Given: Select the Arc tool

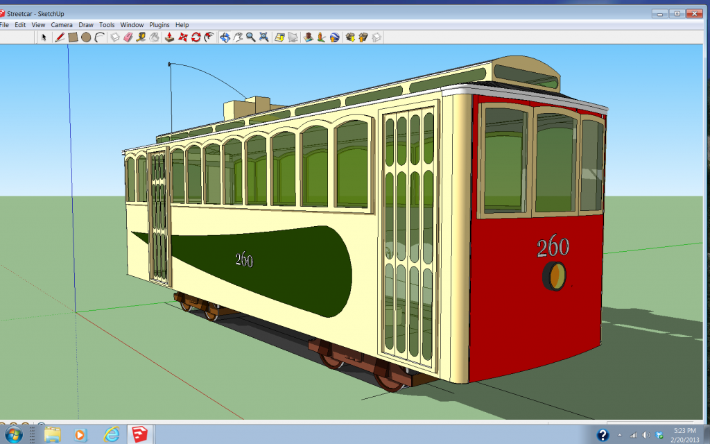Looking at the screenshot, I should pos(100,37).
